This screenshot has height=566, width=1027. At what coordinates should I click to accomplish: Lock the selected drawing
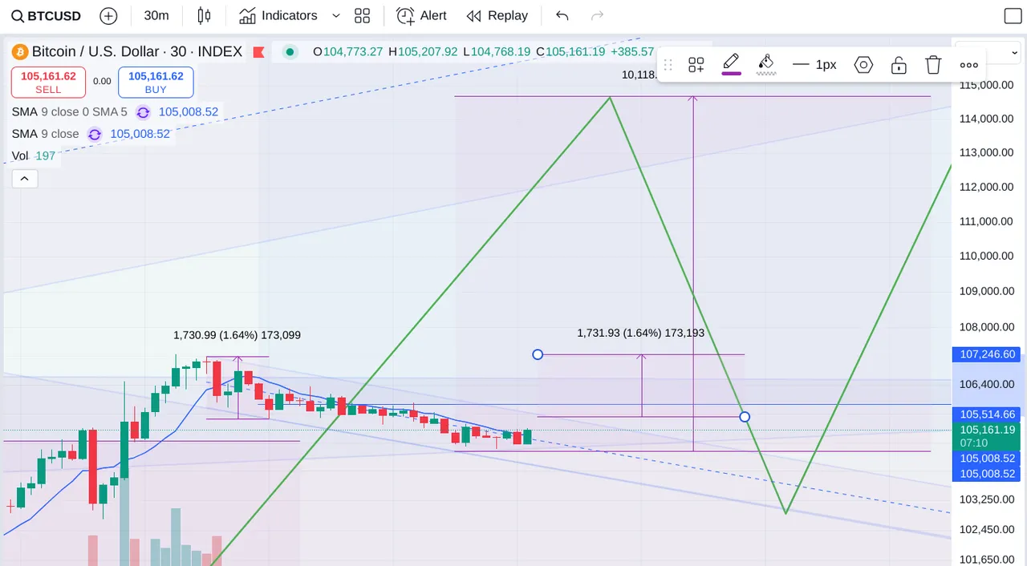pos(899,65)
